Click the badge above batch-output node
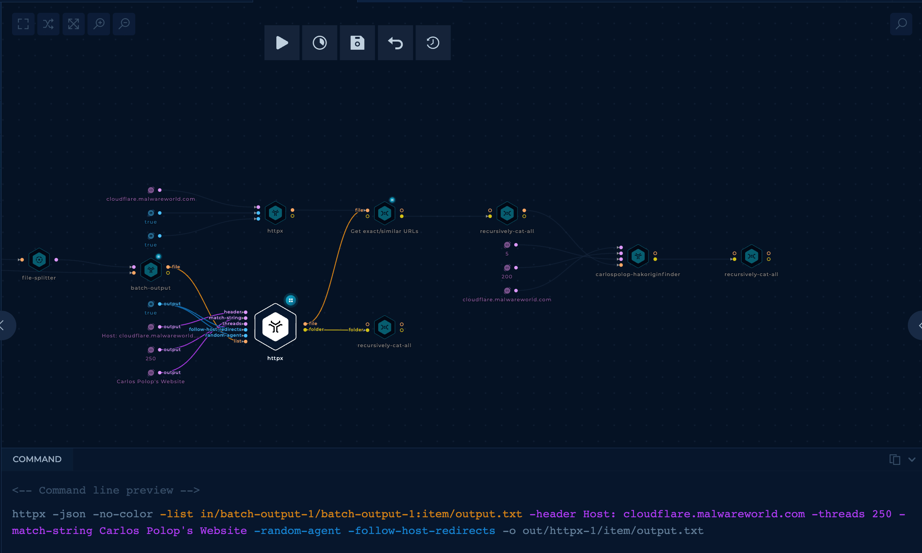Screen dimensions: 922x553 click(x=159, y=256)
